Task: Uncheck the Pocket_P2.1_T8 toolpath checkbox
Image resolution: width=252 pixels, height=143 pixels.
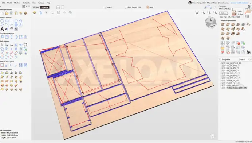Action: click(x=223, y=83)
